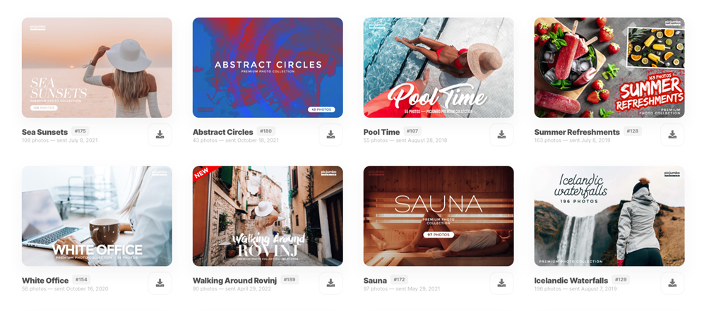
Task: Download the Sauna collection
Action: tap(501, 283)
